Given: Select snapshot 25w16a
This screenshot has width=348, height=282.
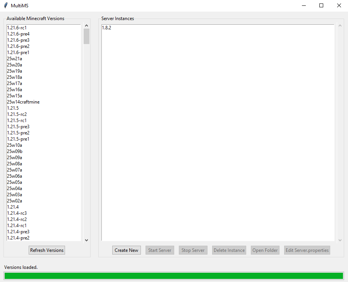Looking at the screenshot, I should coord(43,90).
